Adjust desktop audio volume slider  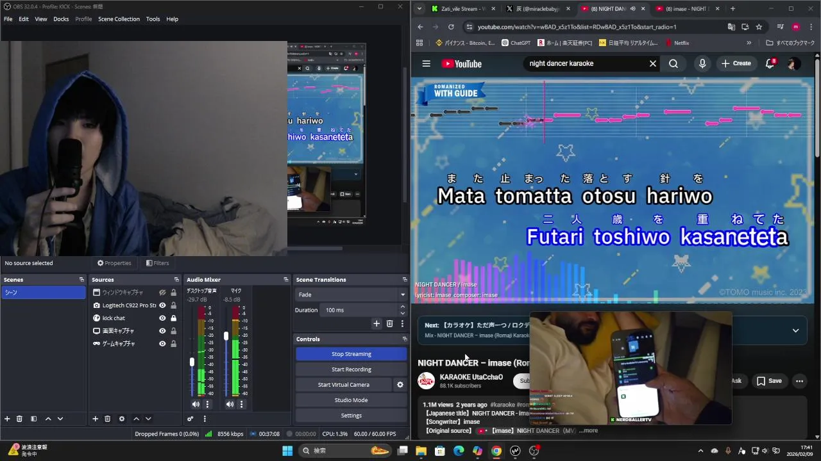point(192,362)
